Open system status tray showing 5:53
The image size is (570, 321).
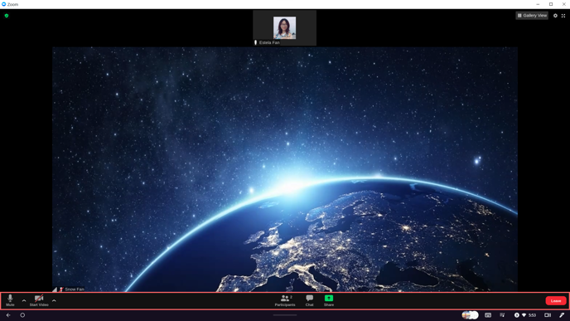click(525, 315)
